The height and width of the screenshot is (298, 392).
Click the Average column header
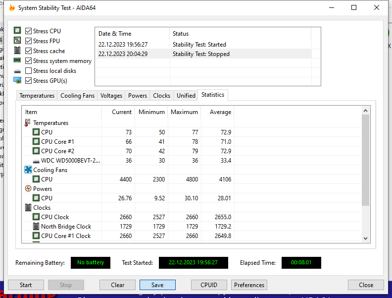coord(217,112)
